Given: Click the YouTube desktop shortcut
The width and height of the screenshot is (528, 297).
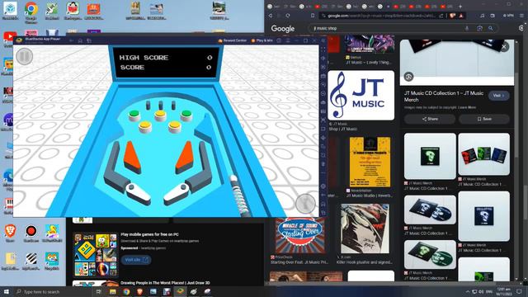Looking at the screenshot, I should coord(9,39).
